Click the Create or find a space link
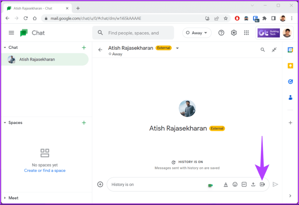The image size is (299, 205). tap(45, 170)
